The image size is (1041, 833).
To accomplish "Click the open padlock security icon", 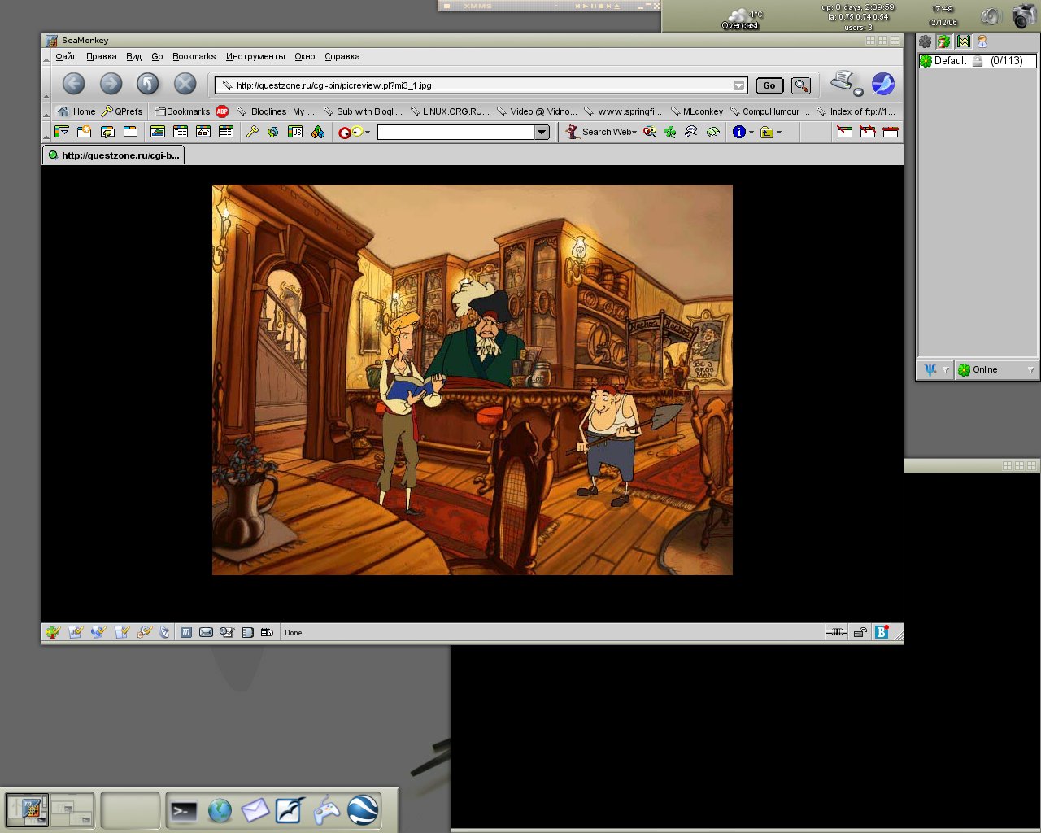I will coord(860,632).
